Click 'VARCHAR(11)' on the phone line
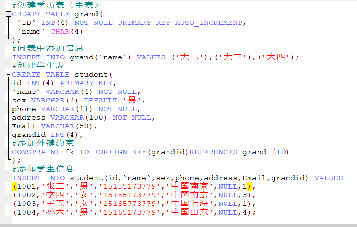 (x=67, y=109)
